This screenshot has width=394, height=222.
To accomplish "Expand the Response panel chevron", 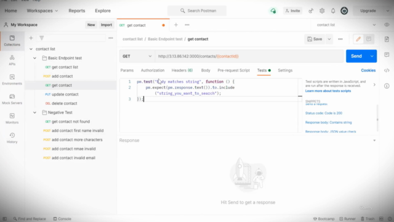I will pos(374,141).
